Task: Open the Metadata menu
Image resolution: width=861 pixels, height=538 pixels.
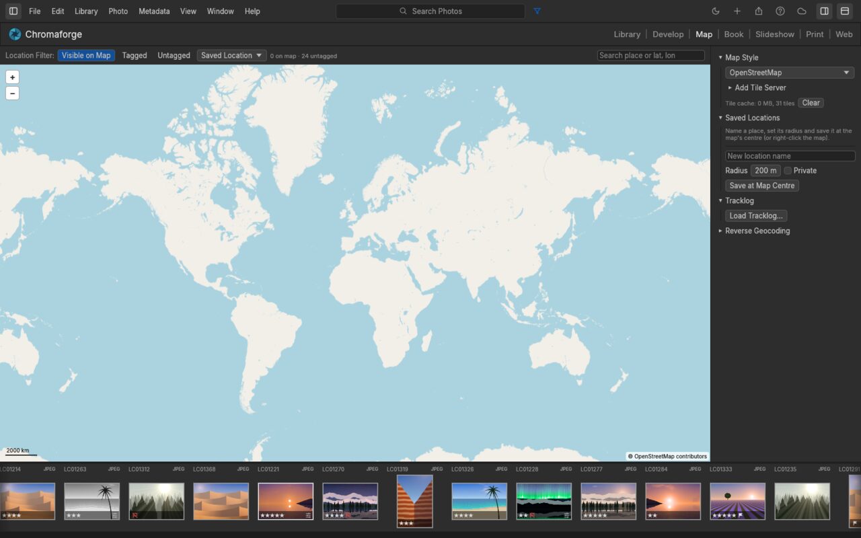Action: click(x=154, y=11)
